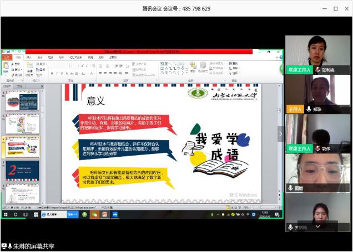Click the microphone icon beside 郑珠

(308, 110)
